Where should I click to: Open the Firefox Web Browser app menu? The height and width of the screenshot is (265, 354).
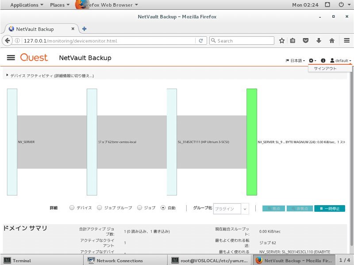(x=107, y=5)
